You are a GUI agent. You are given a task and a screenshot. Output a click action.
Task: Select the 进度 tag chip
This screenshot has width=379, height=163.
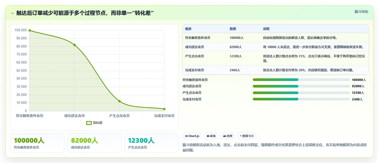point(228,136)
